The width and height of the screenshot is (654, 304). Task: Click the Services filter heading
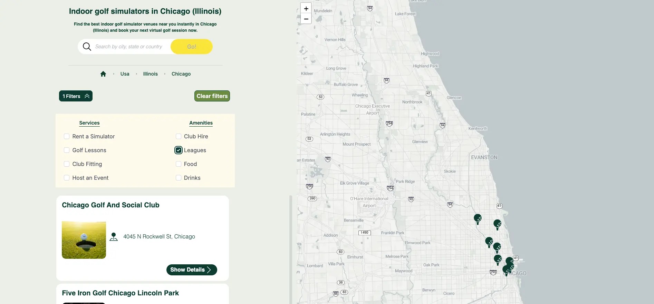pos(89,123)
